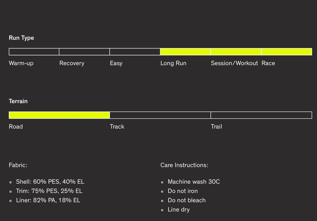Click the Session/Workout label text
Viewport: 317px width, 221px height.
[x=234, y=63]
